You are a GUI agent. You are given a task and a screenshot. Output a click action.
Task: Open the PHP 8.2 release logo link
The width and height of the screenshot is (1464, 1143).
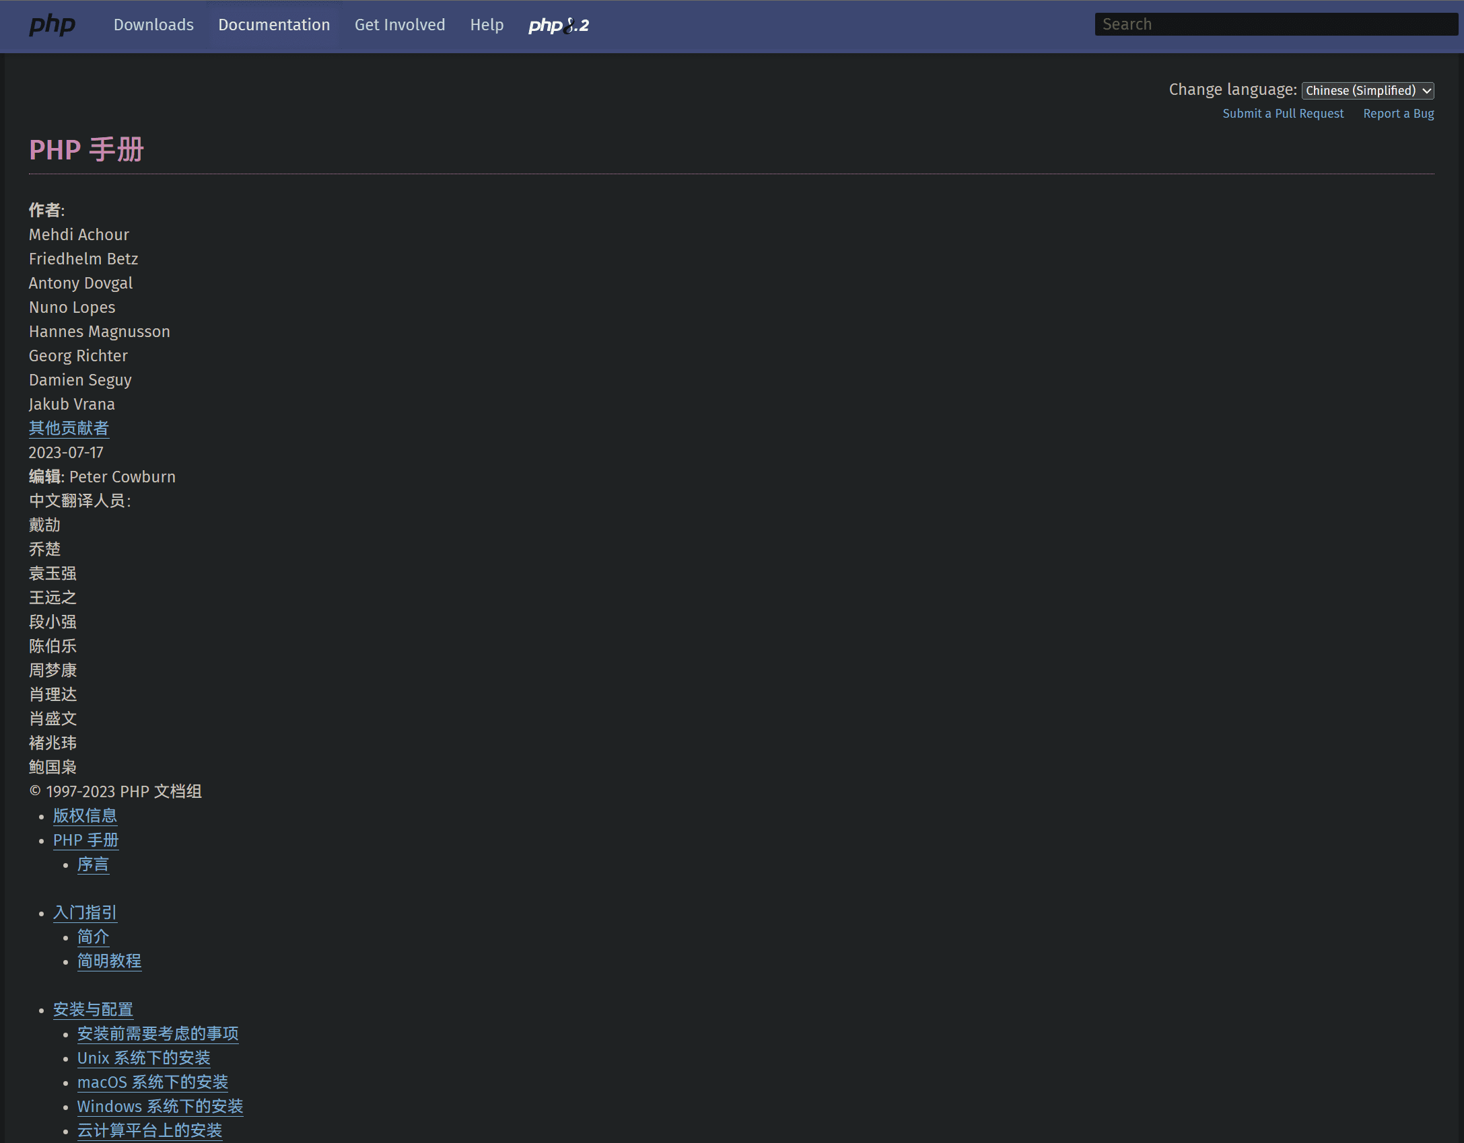559,26
